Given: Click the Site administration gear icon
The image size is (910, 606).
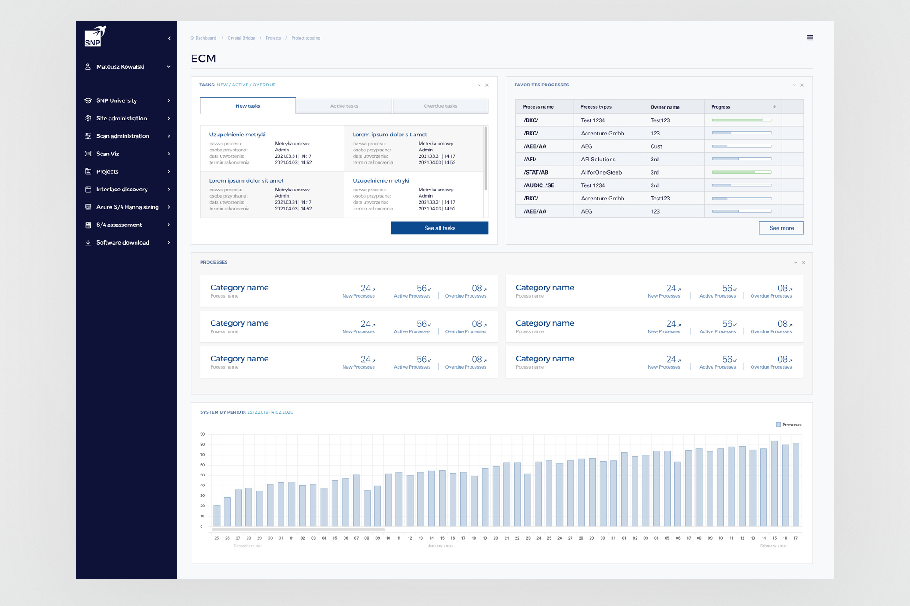Looking at the screenshot, I should [88, 118].
